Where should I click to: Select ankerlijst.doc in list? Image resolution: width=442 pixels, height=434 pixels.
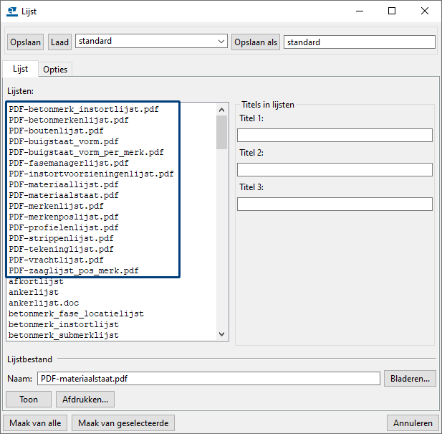pyautogui.click(x=44, y=303)
